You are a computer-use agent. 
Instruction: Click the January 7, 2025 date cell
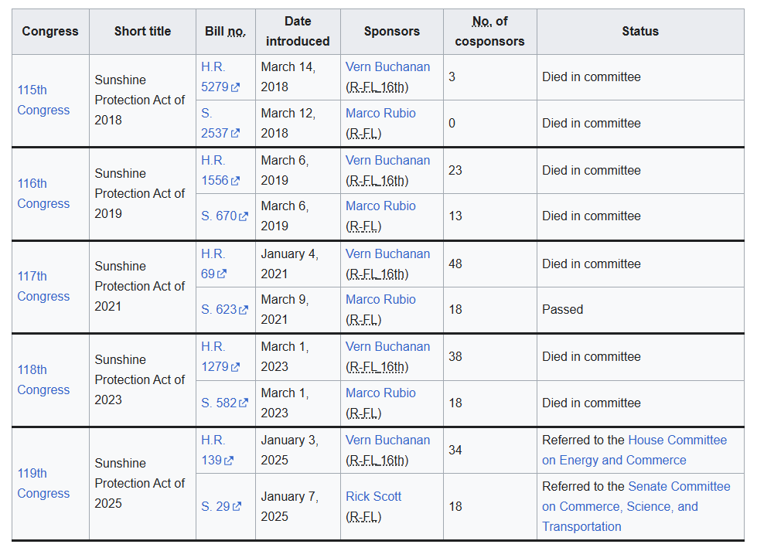coord(298,507)
